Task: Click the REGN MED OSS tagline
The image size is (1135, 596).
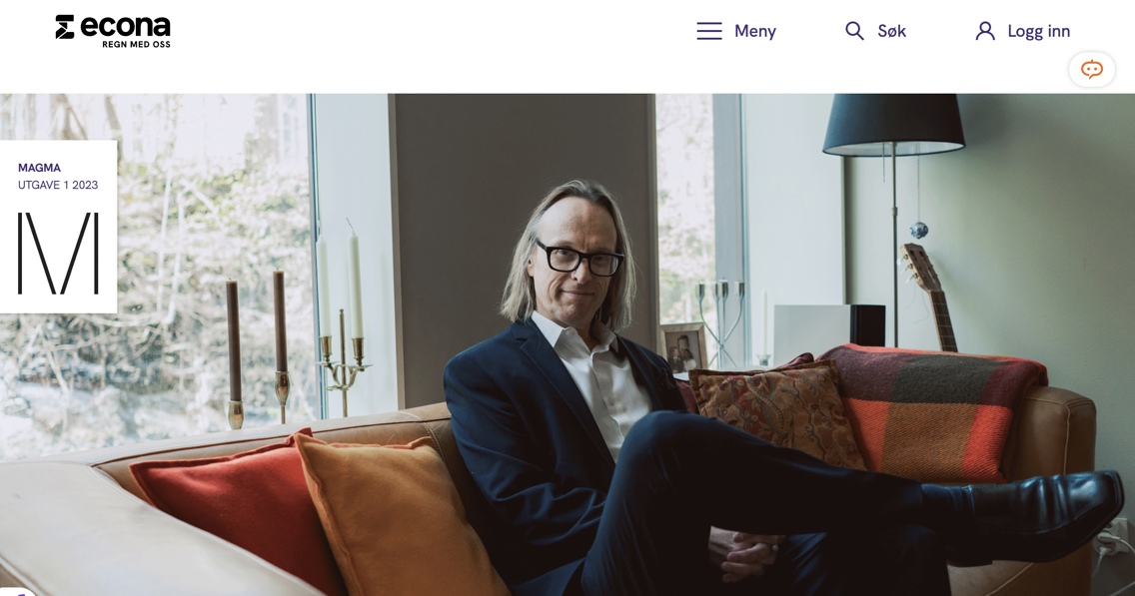Action: pos(136,44)
